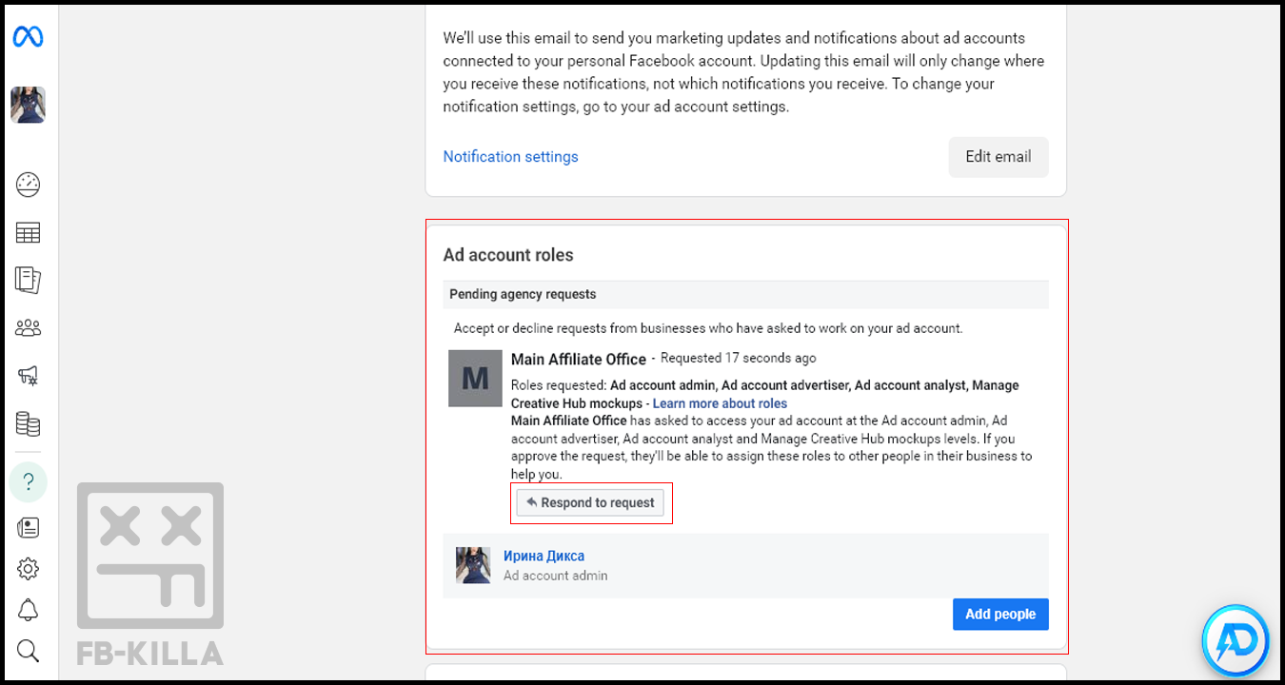Select the megaphone advertising settings icon
1285x685 pixels.
[x=28, y=376]
